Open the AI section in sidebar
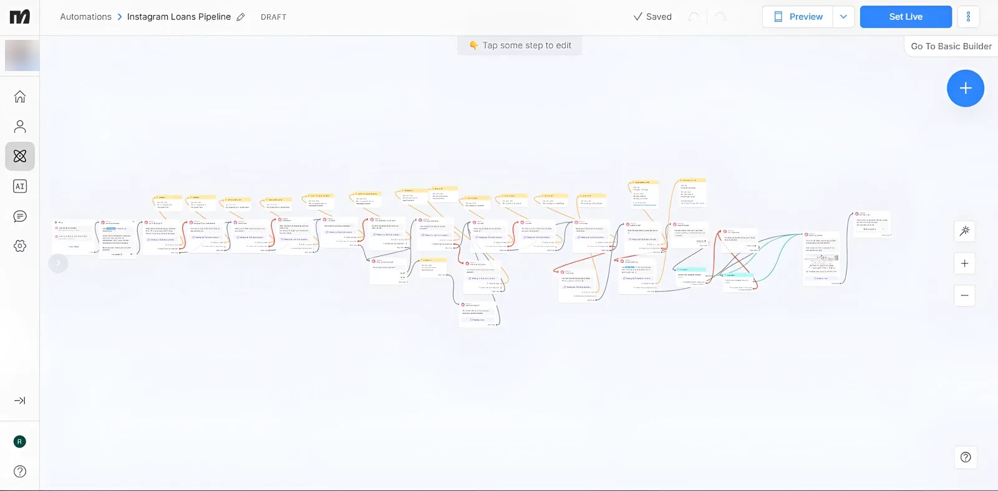 (x=20, y=186)
